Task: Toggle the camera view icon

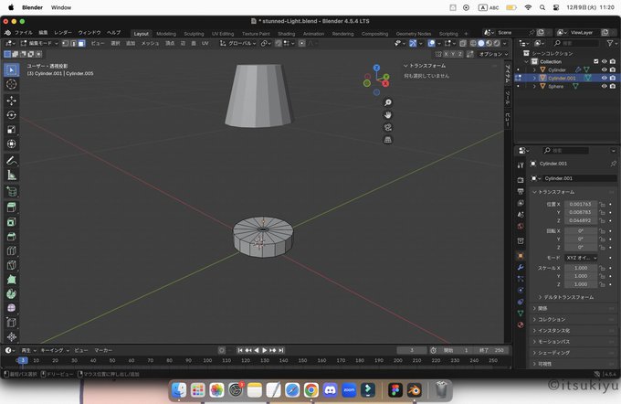Action: [x=388, y=127]
